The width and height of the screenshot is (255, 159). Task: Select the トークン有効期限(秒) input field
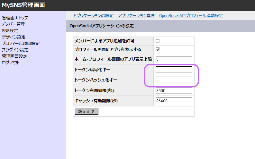[x=174, y=90]
